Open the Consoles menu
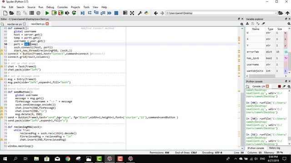Screen dimensions: 291x163 [x=63, y=7]
